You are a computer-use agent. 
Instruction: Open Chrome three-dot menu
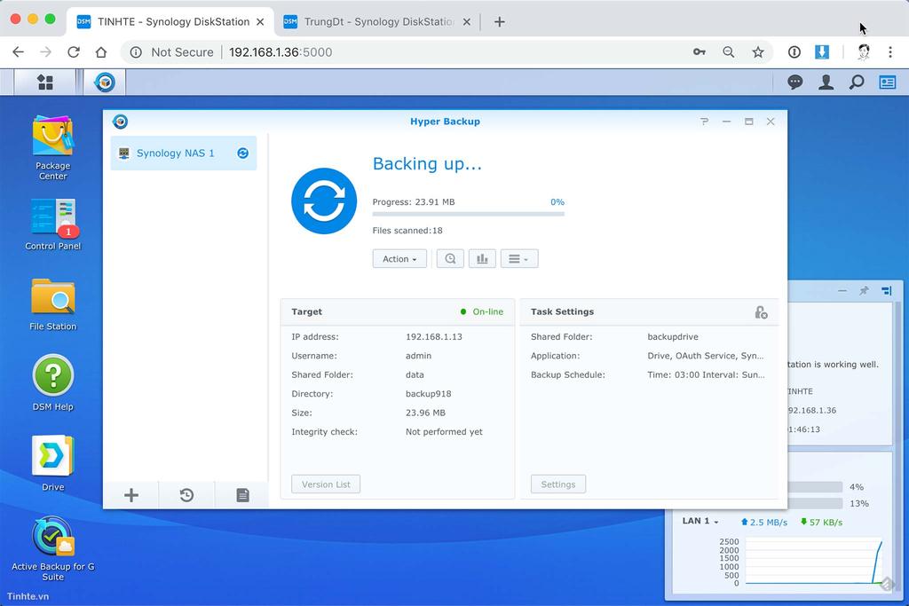coord(889,52)
